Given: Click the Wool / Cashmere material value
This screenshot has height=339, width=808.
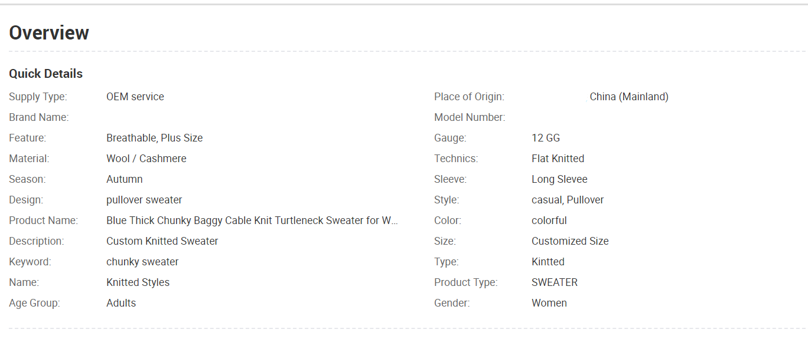Looking at the screenshot, I should click(x=146, y=159).
